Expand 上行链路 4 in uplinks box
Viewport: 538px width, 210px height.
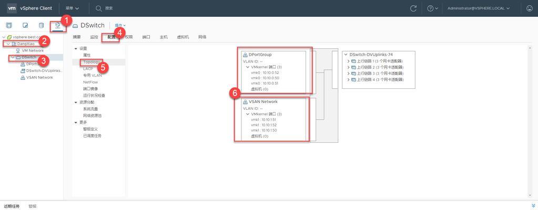[x=349, y=79]
